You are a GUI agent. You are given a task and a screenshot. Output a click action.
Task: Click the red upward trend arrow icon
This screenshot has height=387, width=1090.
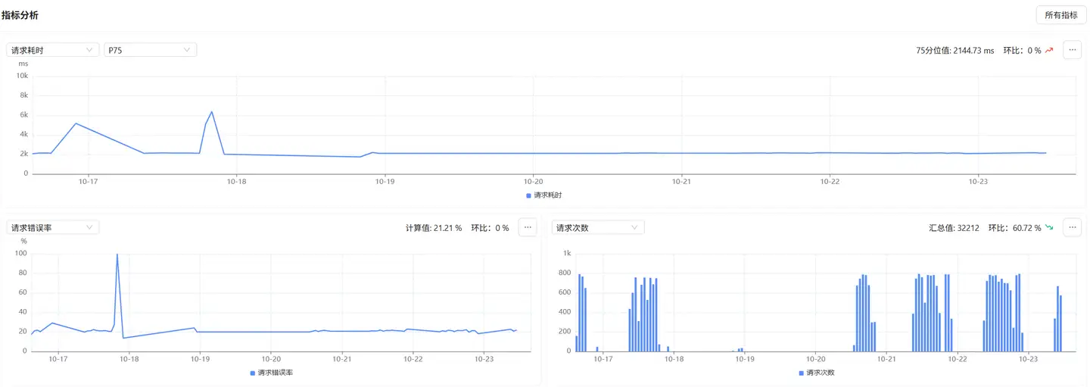[1049, 51]
